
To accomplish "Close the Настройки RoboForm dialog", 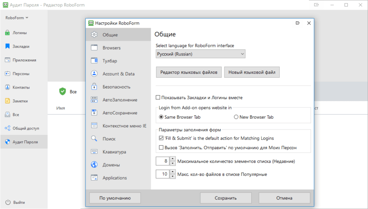I will pyautogui.click(x=309, y=23).
